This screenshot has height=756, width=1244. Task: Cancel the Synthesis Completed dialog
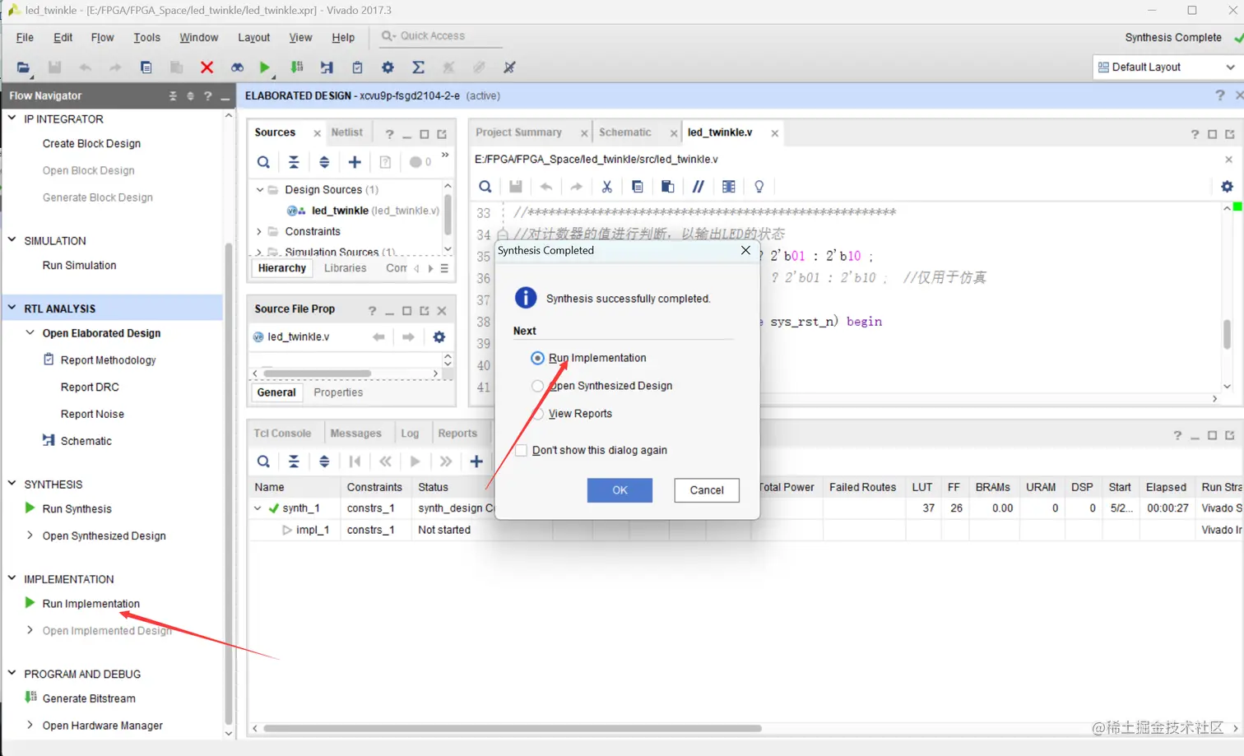coord(707,490)
